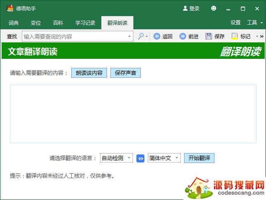Switch to the 学习记录 tab
Viewport: 266px width, 200px height.
click(x=85, y=23)
